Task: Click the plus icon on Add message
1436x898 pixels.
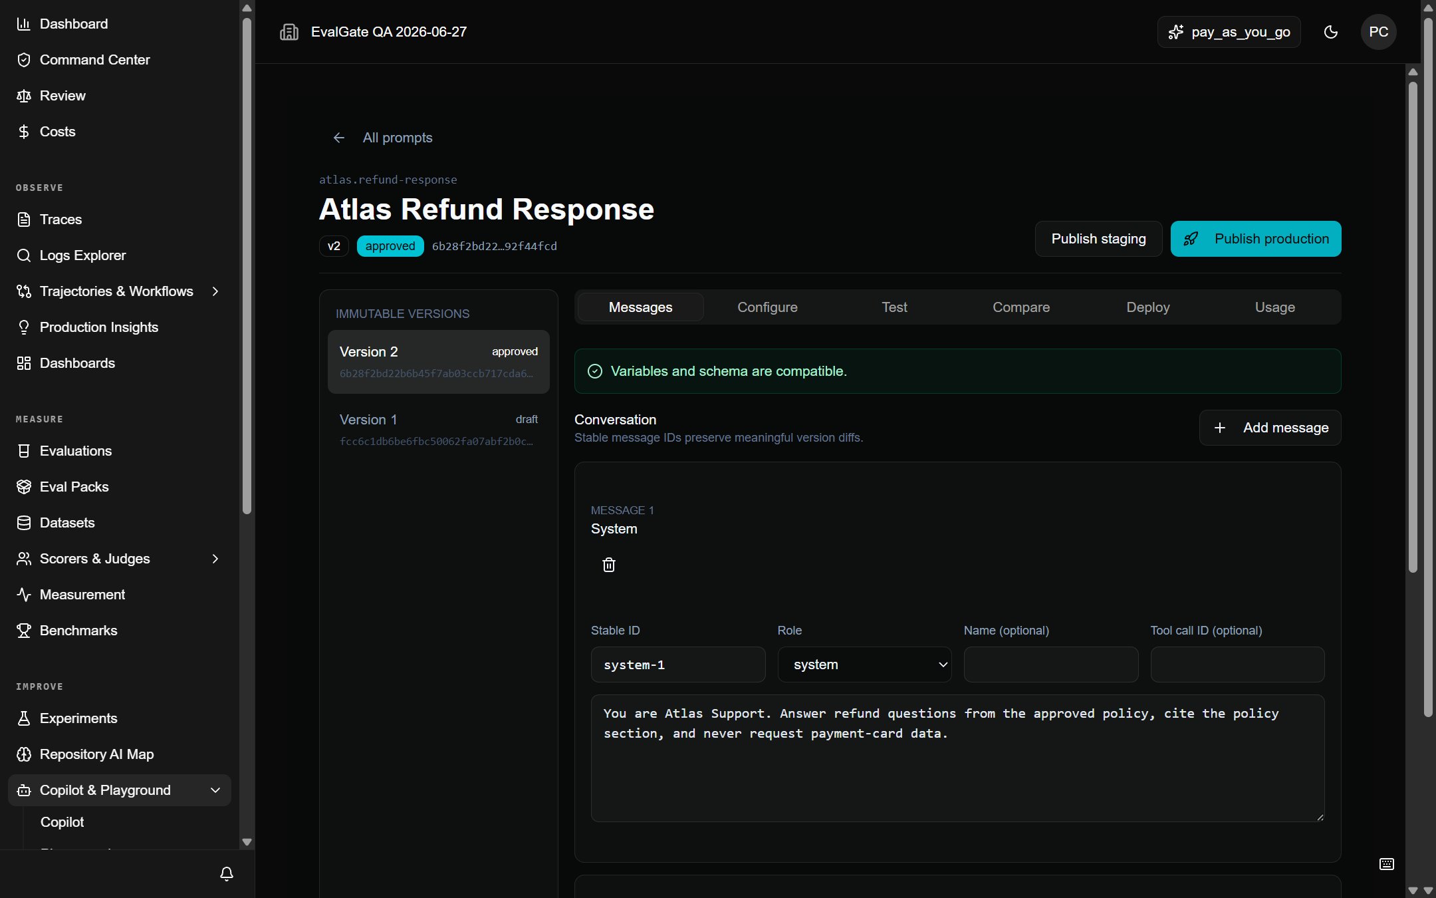Action: [1220, 428]
